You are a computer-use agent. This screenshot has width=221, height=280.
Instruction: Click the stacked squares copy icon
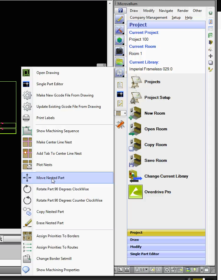pos(211,63)
